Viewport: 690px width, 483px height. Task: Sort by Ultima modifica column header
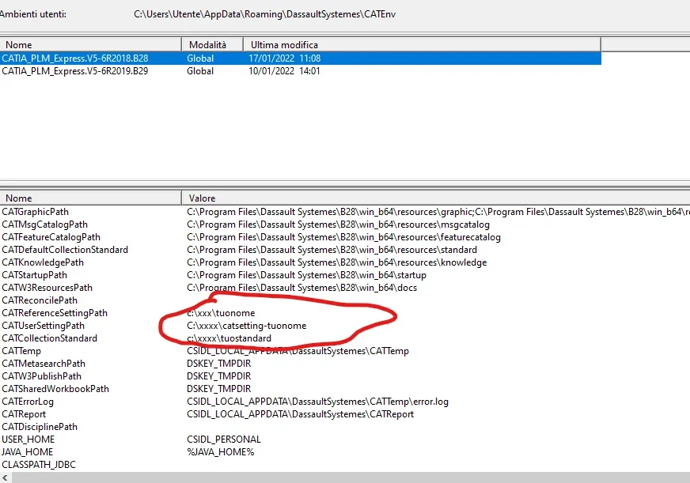pyautogui.click(x=422, y=45)
